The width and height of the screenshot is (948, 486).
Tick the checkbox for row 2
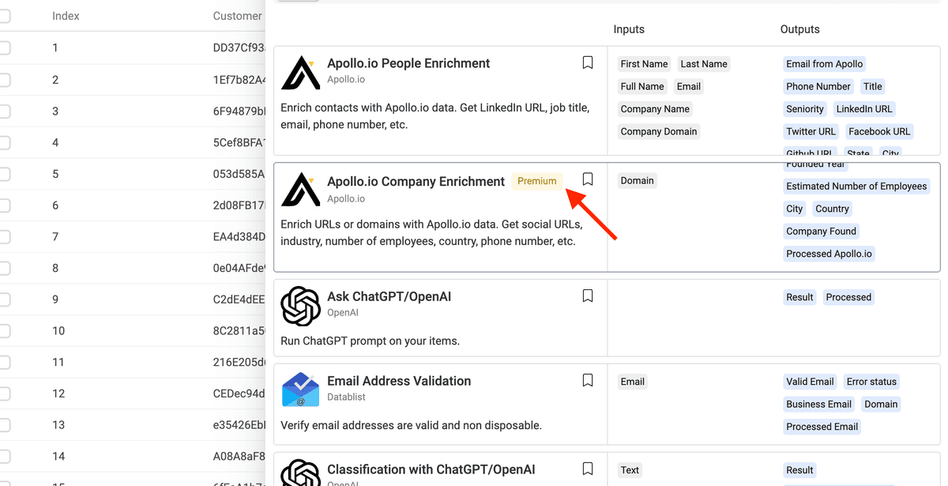(4, 80)
